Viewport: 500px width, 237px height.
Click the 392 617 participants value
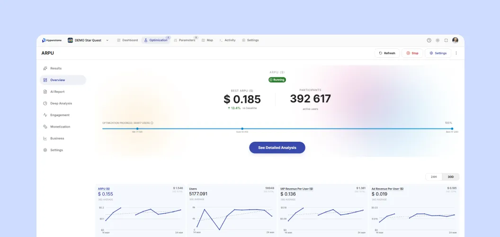(x=310, y=99)
